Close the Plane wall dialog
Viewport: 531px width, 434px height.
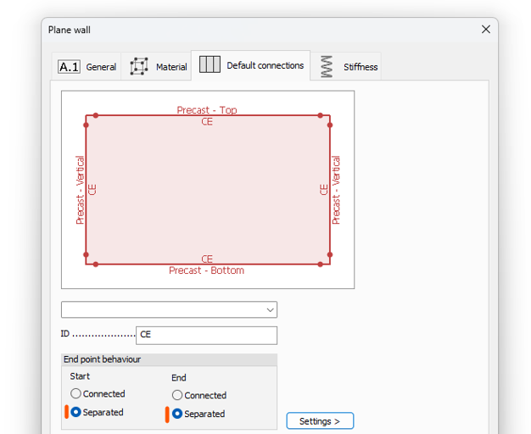coord(486,30)
